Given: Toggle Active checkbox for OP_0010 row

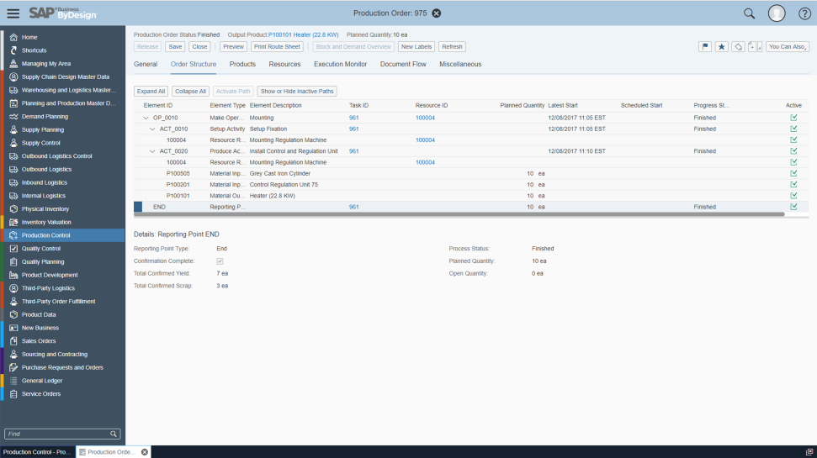Looking at the screenshot, I should click(793, 118).
